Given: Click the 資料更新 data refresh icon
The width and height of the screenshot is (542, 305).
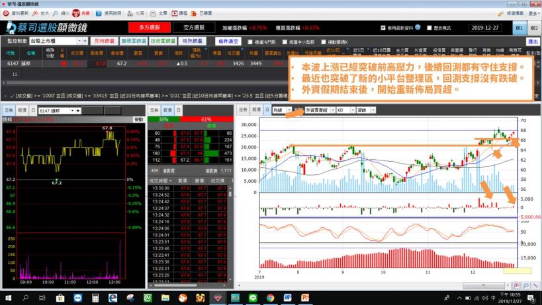Looking at the screenshot, I should [x=6, y=13].
